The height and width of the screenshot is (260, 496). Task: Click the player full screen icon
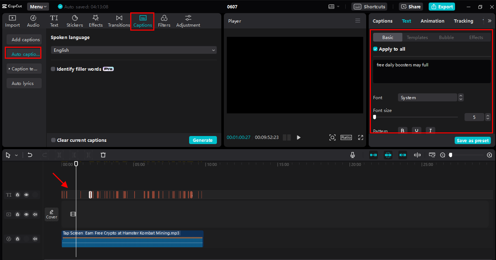360,138
